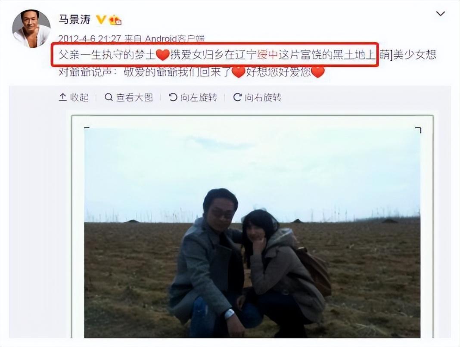Click the final heart emoji after 好爱您

point(318,72)
